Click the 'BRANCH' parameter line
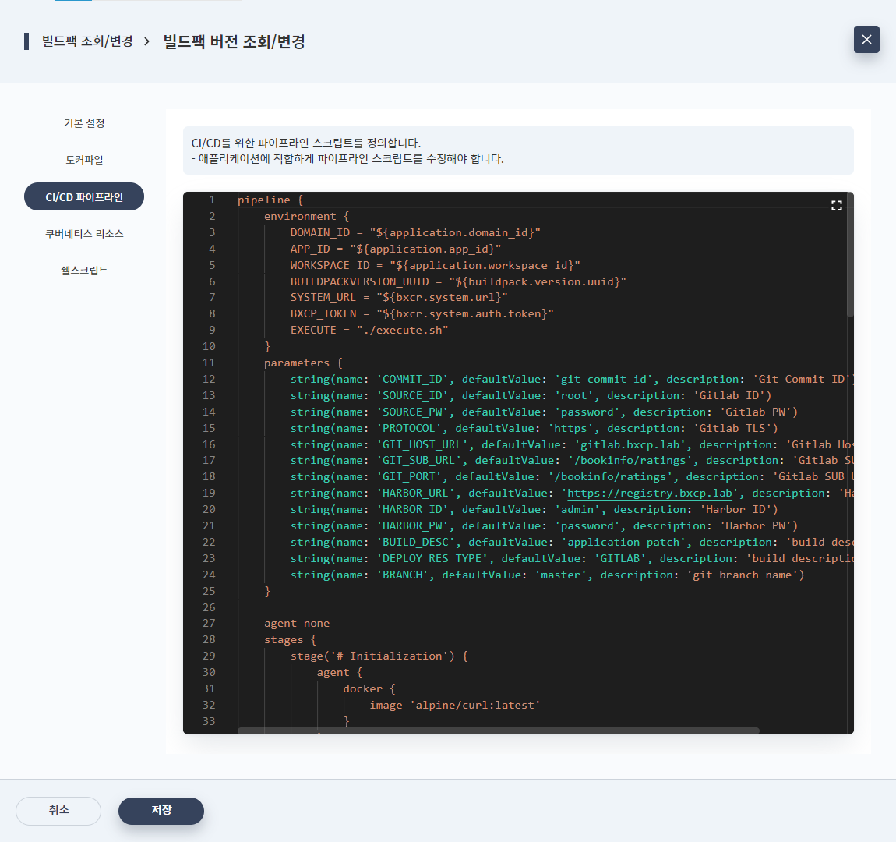The height and width of the screenshot is (842, 896). 548,575
